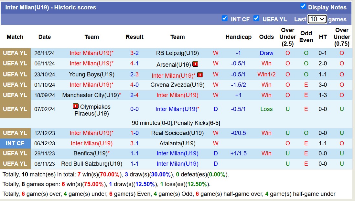This screenshot has height=201, width=355.
Task: Click red card icon beside Inter Milan(U19) vs Young Boys
Action: point(200,75)
